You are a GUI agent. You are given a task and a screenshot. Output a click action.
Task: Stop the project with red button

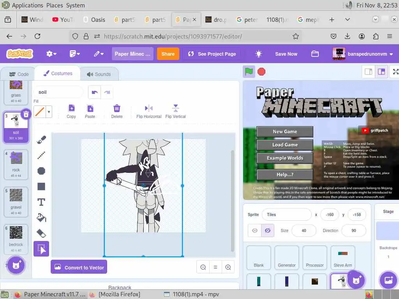(261, 72)
